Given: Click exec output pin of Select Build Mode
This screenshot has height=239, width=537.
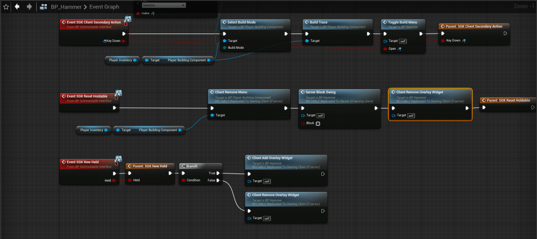Looking at the screenshot, I should point(286,34).
